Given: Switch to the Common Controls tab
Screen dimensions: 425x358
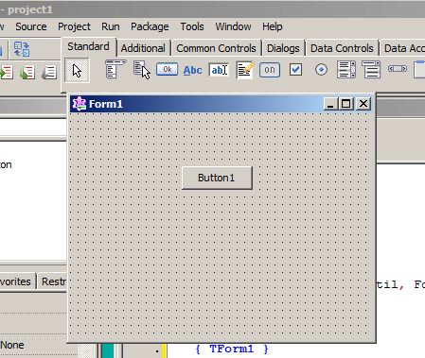Looking at the screenshot, I should (216, 48).
